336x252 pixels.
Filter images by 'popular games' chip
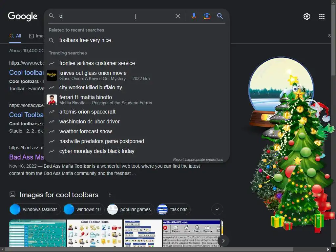tap(131, 209)
